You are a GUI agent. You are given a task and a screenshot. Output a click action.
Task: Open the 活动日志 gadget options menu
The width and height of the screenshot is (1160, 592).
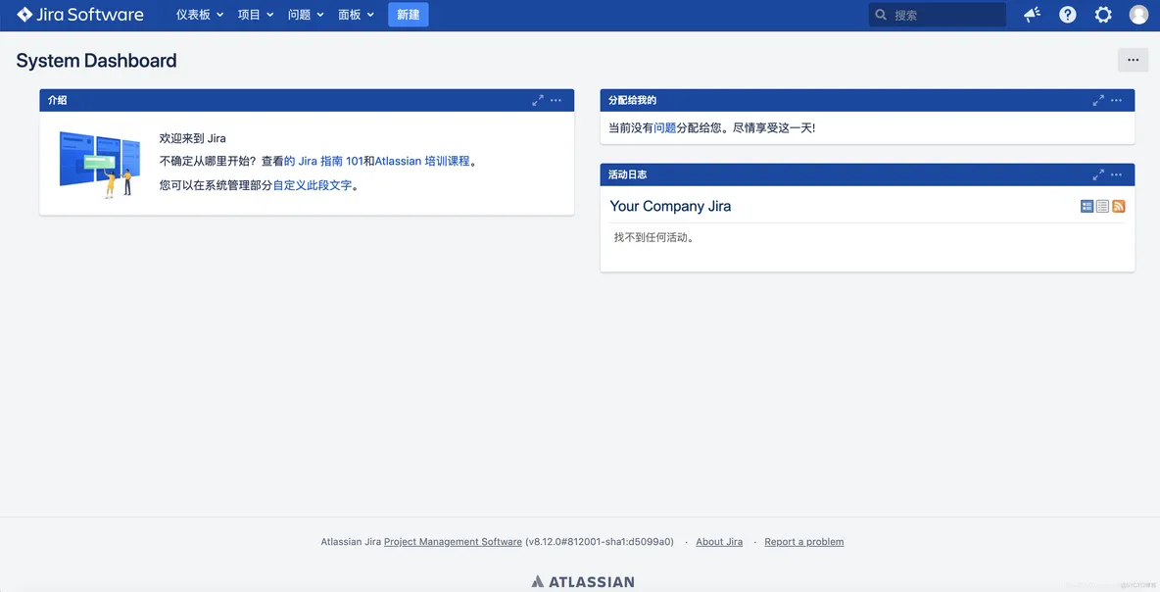(x=1116, y=174)
